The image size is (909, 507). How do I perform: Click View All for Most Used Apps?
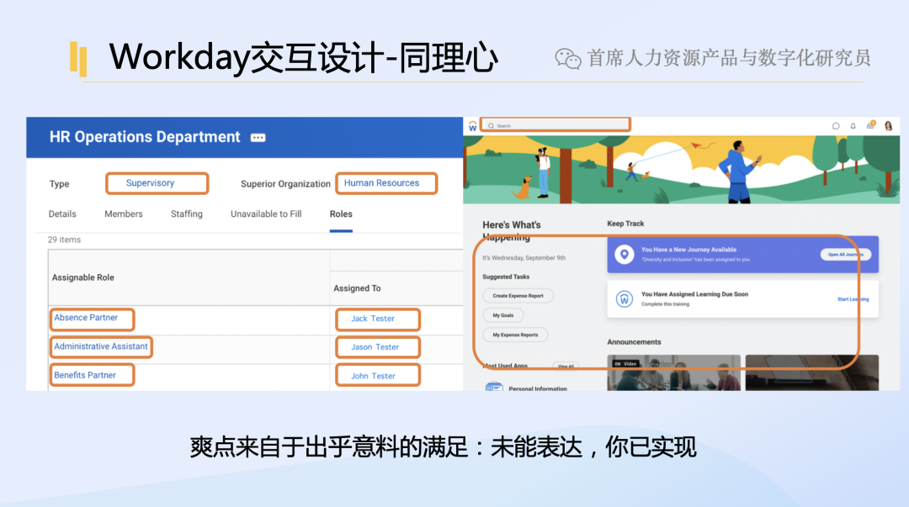[566, 367]
